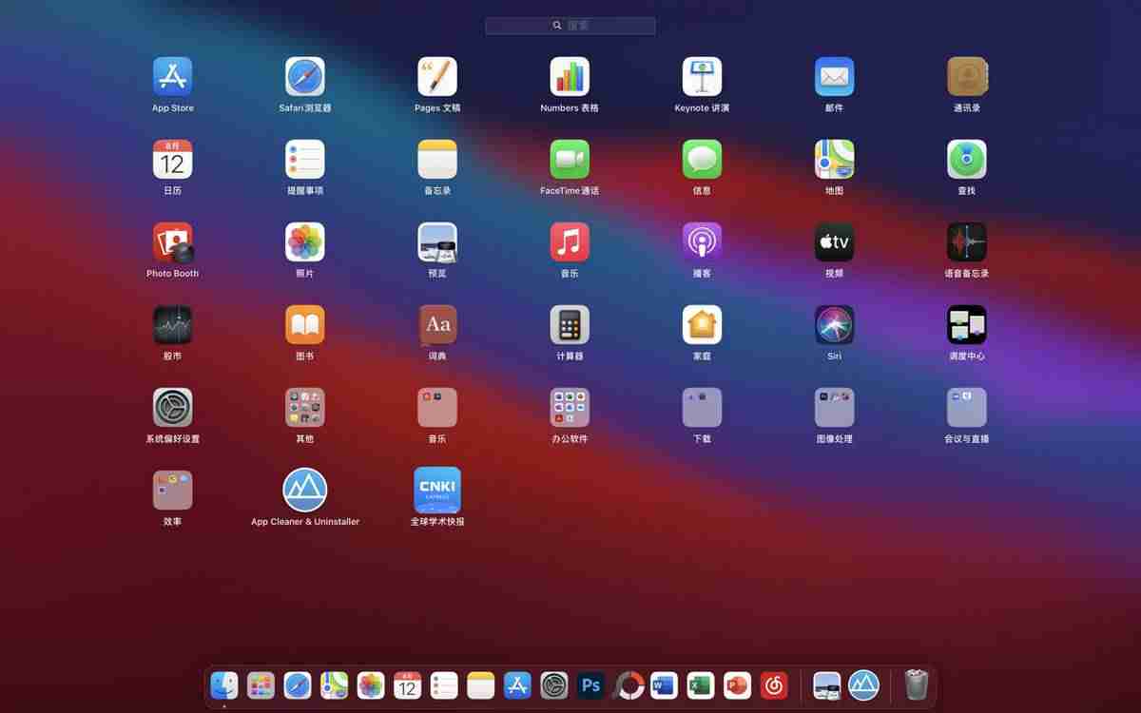Screen dimensions: 1141x713
Task: Open PowerPoint from the Dock
Action: pos(737,685)
